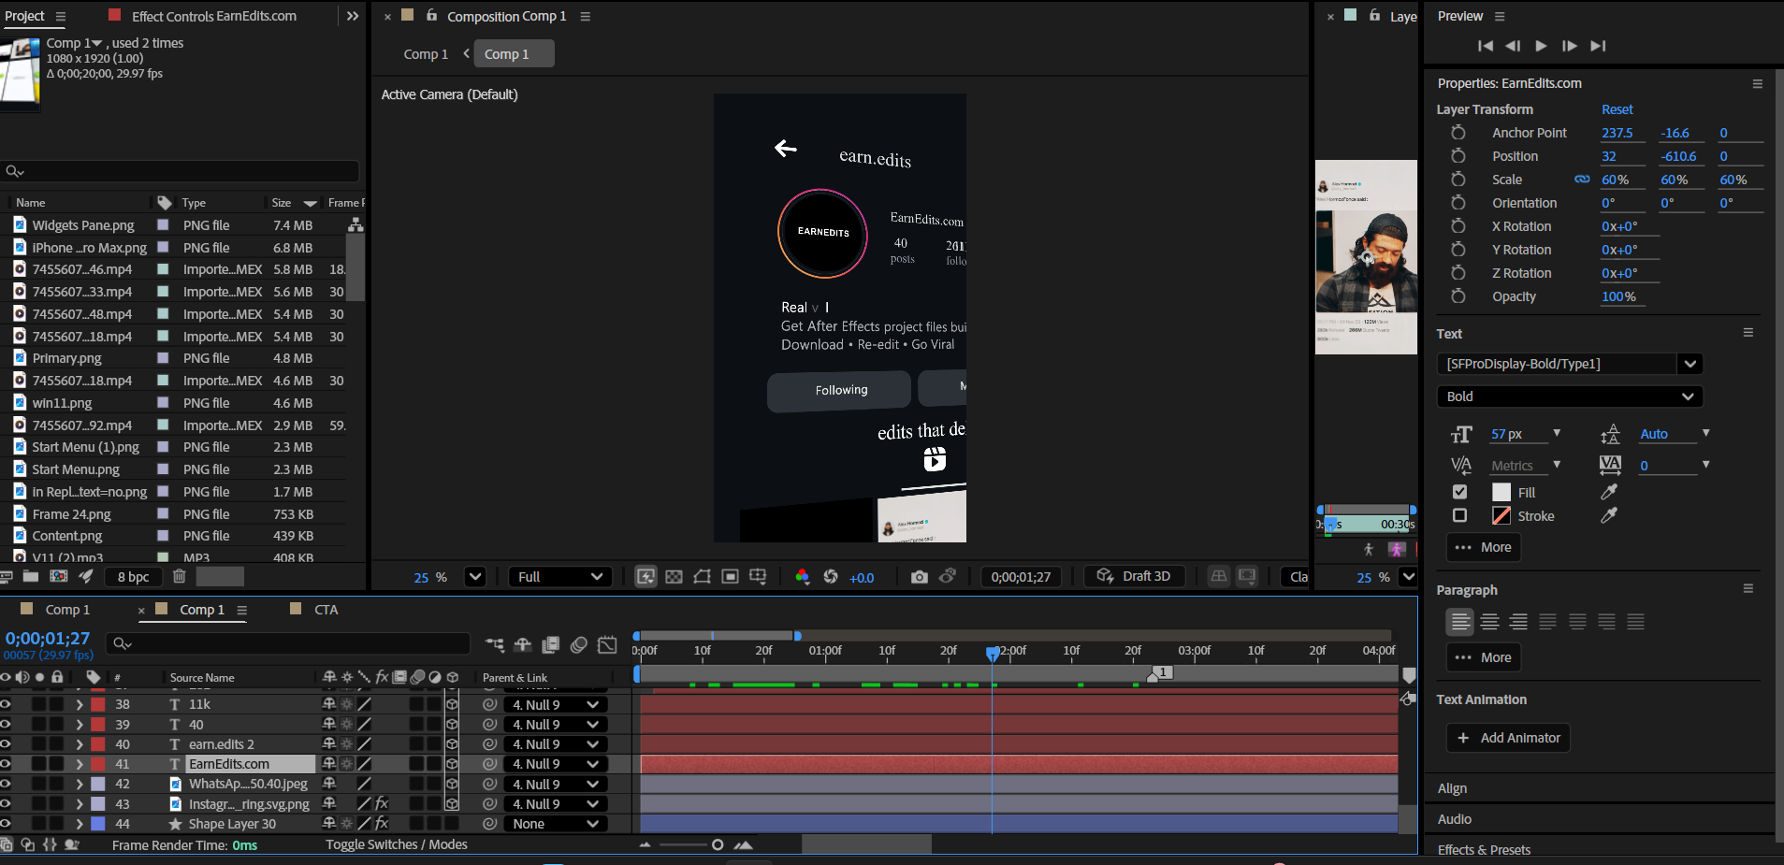Click the Add Animator button
This screenshot has height=865, width=1784.
pos(1508,738)
